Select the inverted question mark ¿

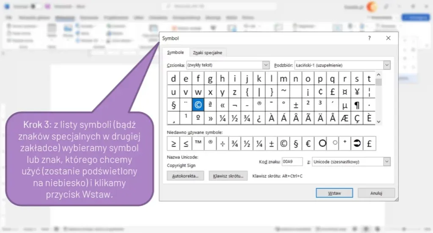coord(259,118)
